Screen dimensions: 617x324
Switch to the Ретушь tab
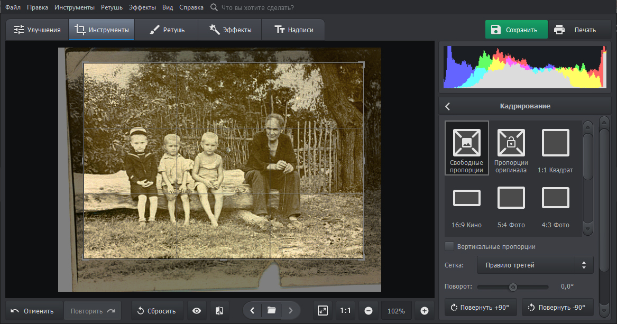(167, 30)
